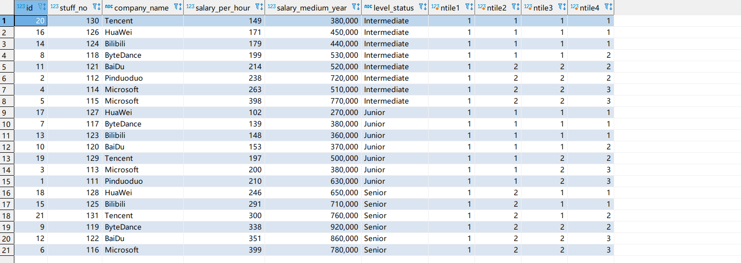Viewport: 741px width, 263px height.
Task: Click salary_per_hour cell showing 351
Action: (224, 238)
